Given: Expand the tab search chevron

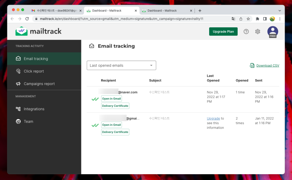Looking at the screenshot, I should pyautogui.click(x=280, y=11).
